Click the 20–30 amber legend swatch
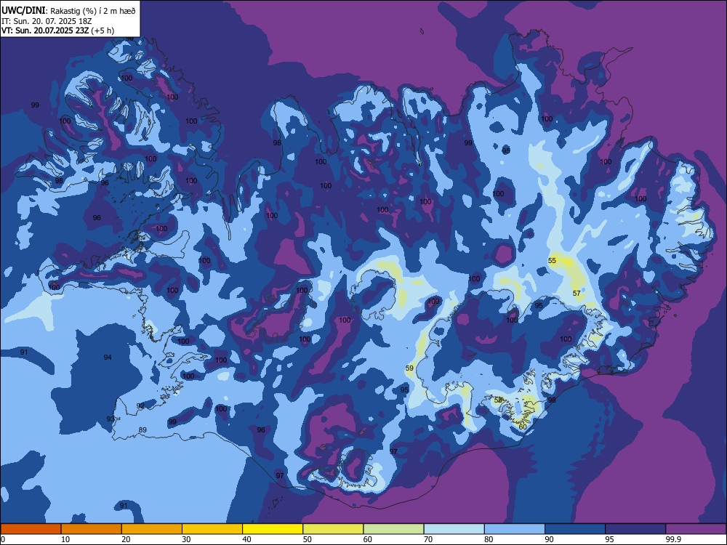This screenshot has height=545, width=727. point(152,529)
